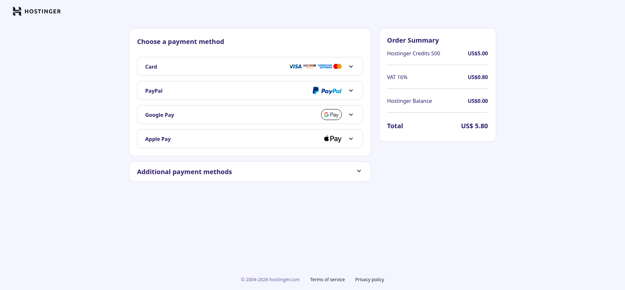Click the 2004-2026 hostinger.com copyright text
This screenshot has width=625, height=290.
click(x=270, y=280)
